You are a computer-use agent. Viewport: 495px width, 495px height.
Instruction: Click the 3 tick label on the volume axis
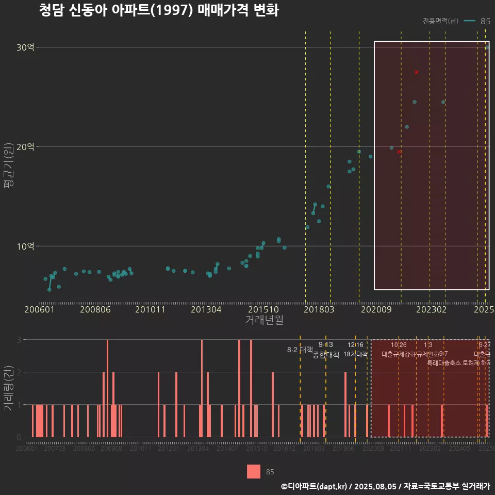click(19, 340)
